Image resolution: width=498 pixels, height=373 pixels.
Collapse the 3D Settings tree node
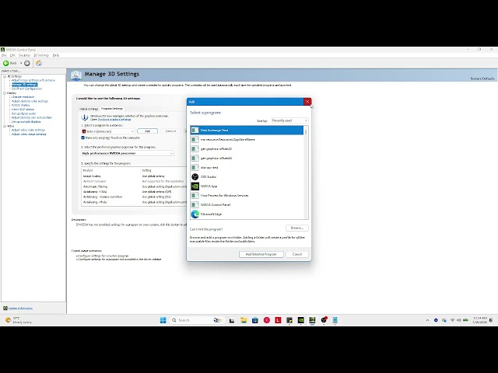pyautogui.click(x=5, y=76)
